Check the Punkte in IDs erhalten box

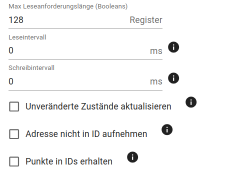point(14,161)
